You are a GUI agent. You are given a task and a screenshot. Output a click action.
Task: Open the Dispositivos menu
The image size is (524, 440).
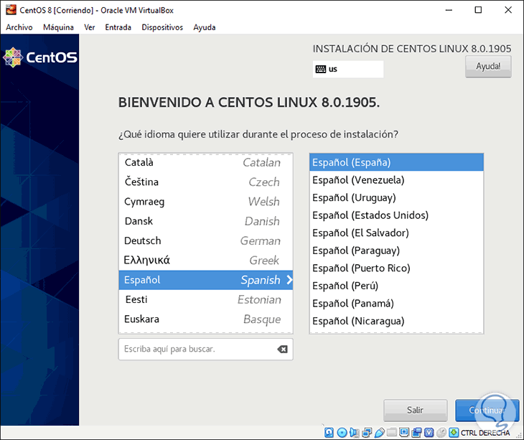coord(162,27)
